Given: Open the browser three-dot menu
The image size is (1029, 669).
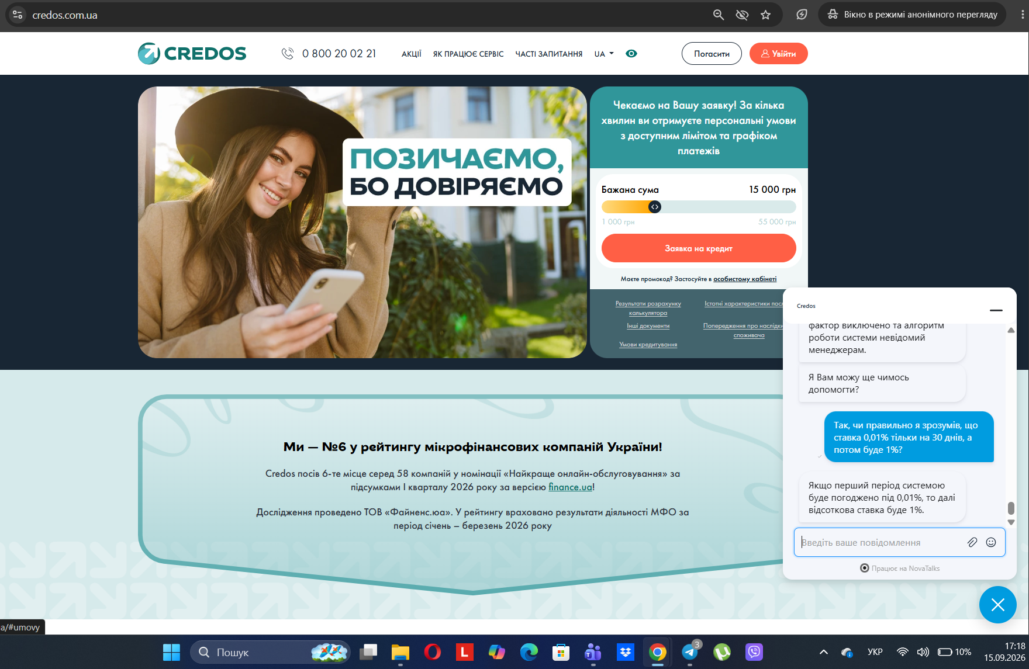Looking at the screenshot, I should click(x=1023, y=15).
